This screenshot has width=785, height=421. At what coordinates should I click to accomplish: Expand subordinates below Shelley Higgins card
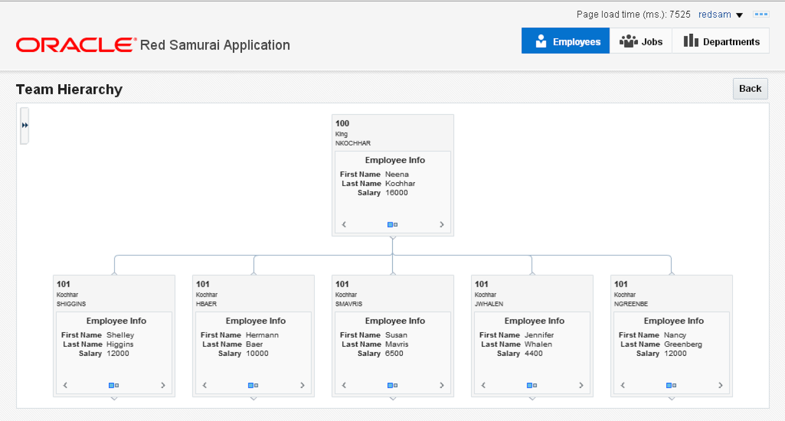114,399
